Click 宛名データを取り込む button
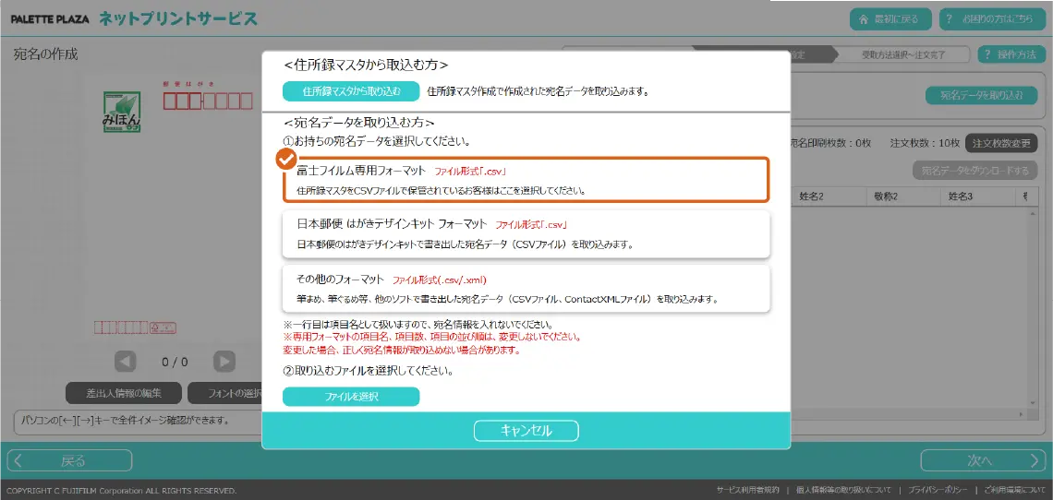Image resolution: width=1053 pixels, height=500 pixels. [x=983, y=95]
